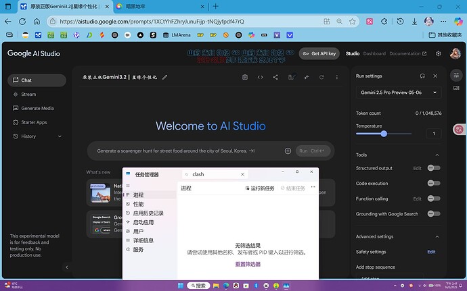The width and height of the screenshot is (467, 291).
Task: Click the Windows Start button
Action: pos(181,286)
